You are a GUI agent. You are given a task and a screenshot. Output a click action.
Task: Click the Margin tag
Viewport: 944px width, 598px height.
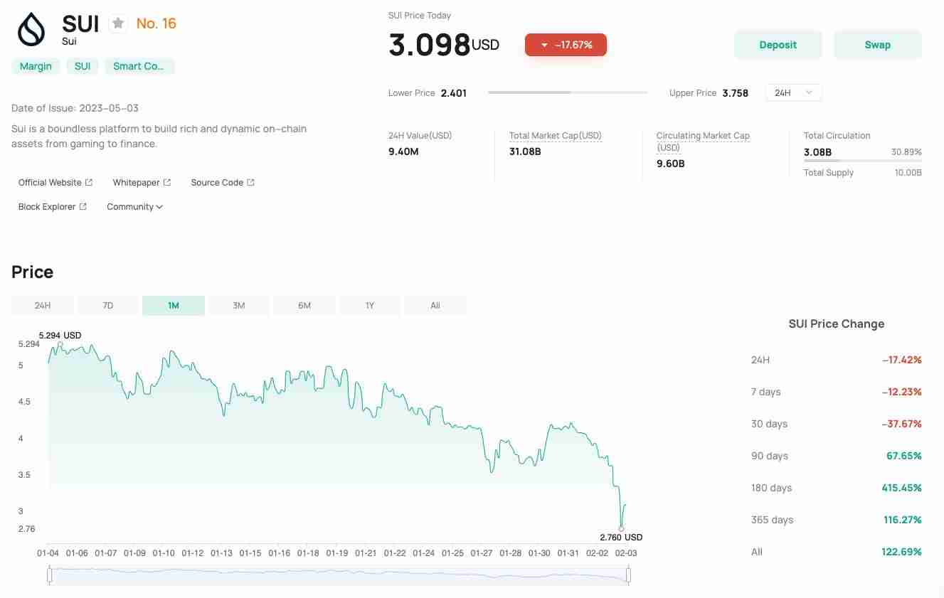(x=36, y=66)
